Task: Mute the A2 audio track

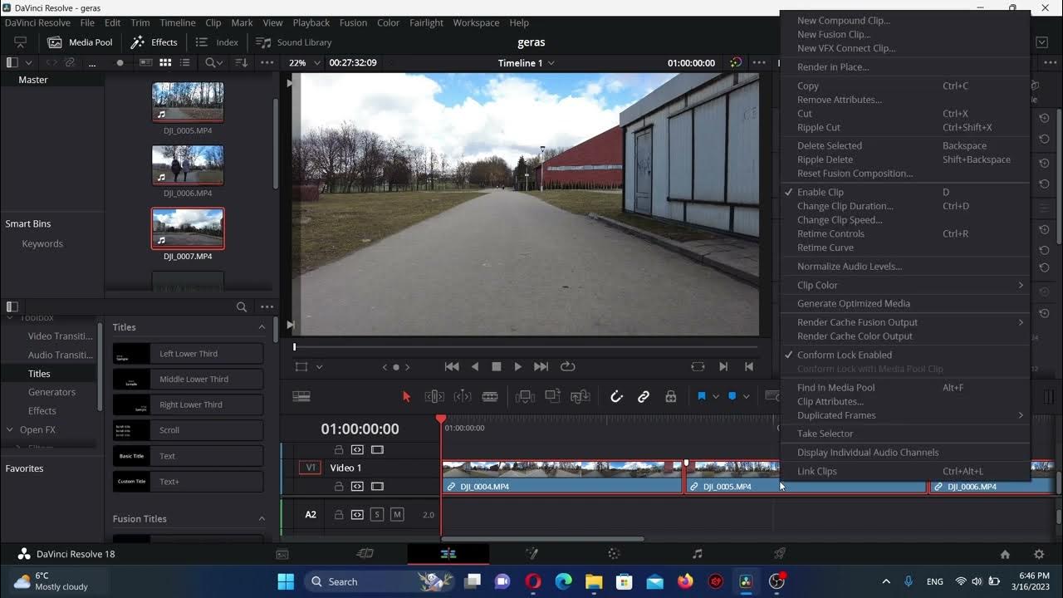Action: tap(397, 514)
